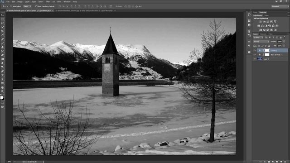This screenshot has width=290, height=163.
Task: Add a Vibrance adjustment
Action: pos(275,22)
